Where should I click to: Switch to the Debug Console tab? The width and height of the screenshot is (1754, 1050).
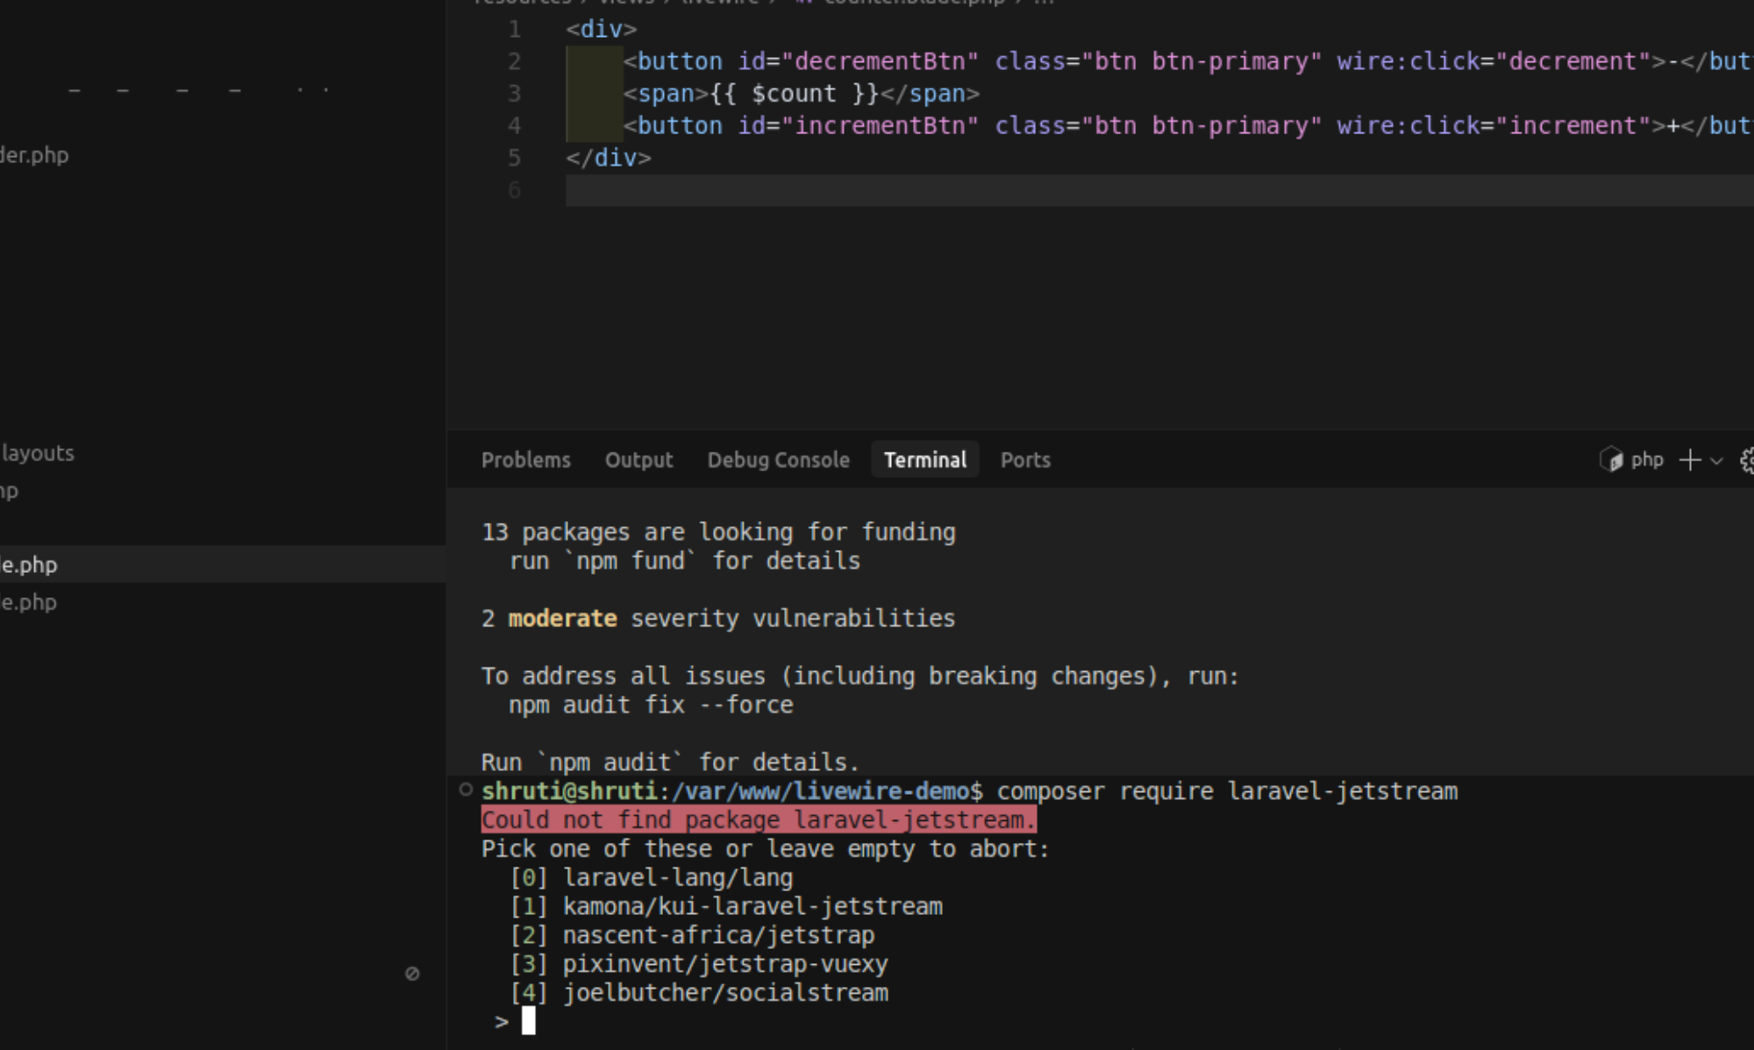[x=778, y=460]
